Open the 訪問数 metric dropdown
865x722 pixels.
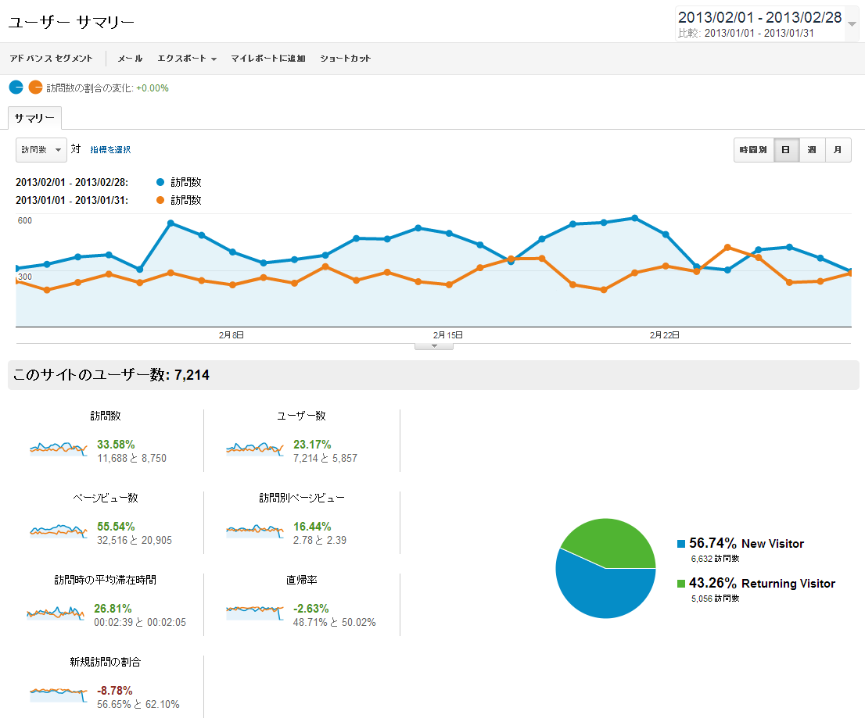tap(41, 150)
